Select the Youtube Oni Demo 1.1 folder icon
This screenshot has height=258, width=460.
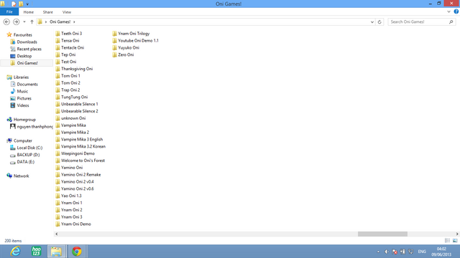click(x=114, y=40)
